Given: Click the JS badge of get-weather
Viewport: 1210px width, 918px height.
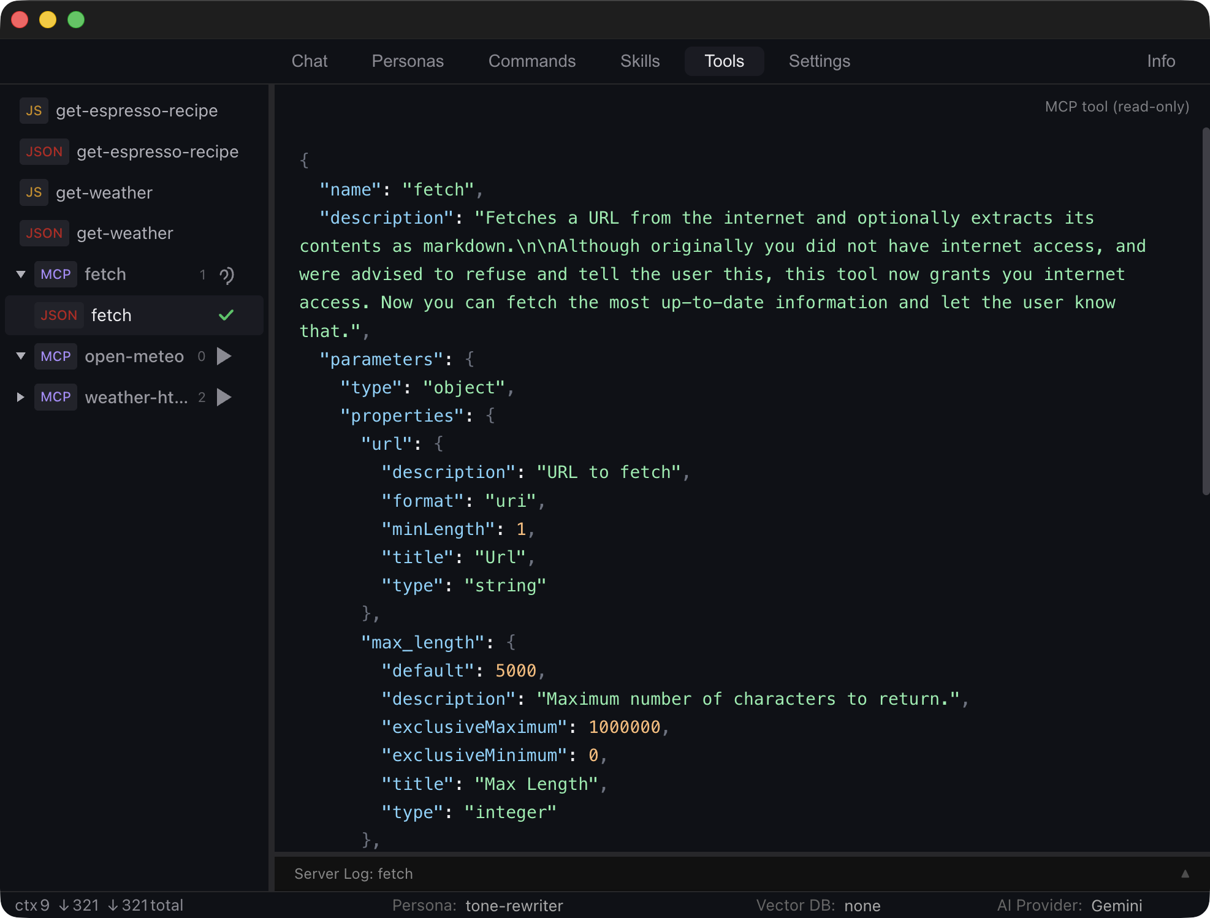Looking at the screenshot, I should [34, 193].
